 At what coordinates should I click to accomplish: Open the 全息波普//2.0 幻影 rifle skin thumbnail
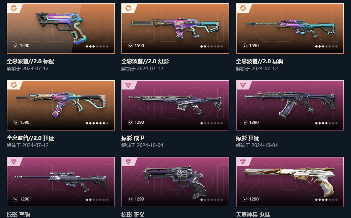click(175, 29)
